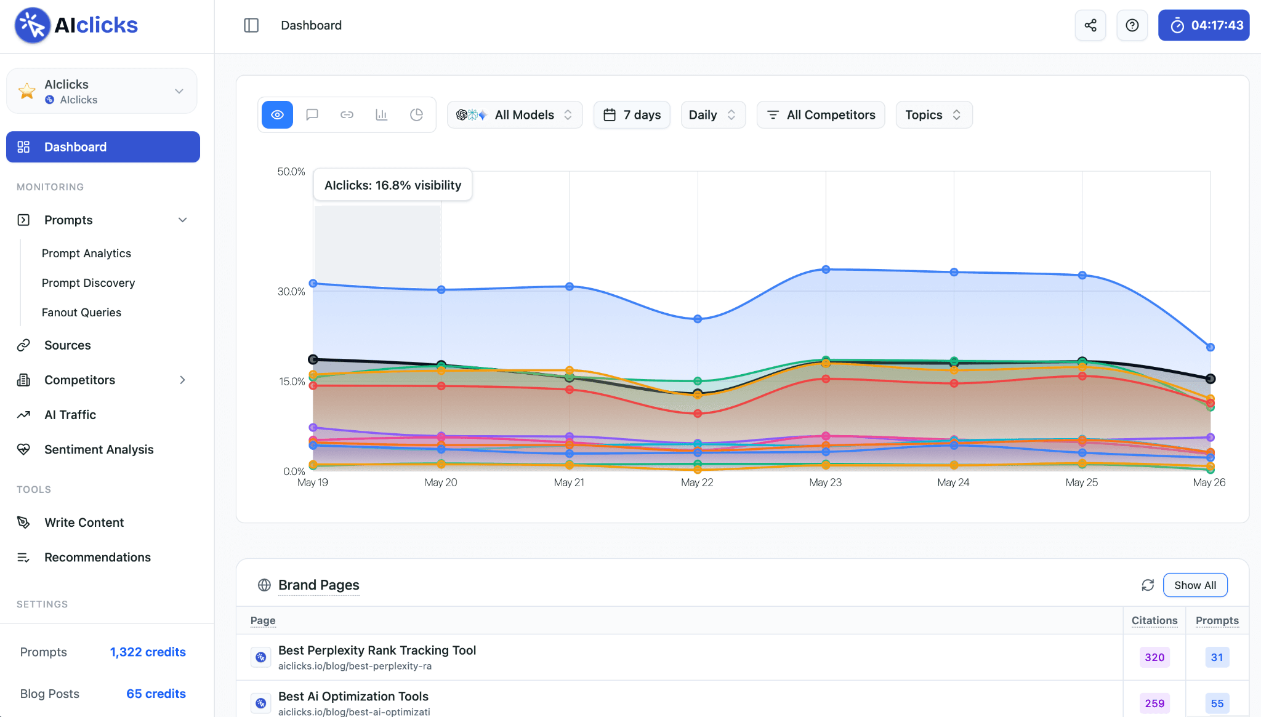Click the Competitors building icon
1261x717 pixels.
pyautogui.click(x=23, y=380)
